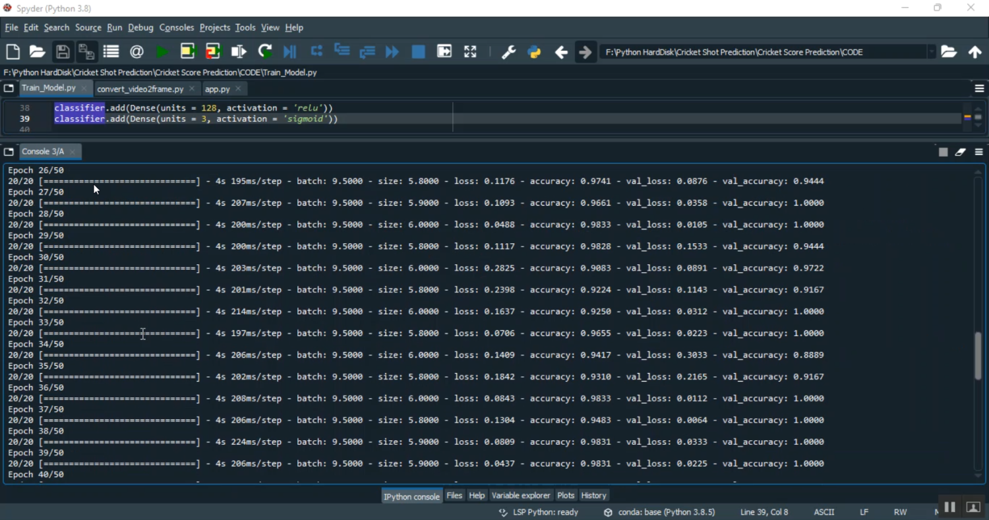Open the Preferences wrench icon
The image size is (989, 520).
pyautogui.click(x=508, y=52)
